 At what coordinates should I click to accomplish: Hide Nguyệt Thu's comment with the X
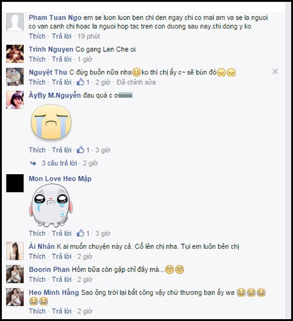[x=275, y=71]
